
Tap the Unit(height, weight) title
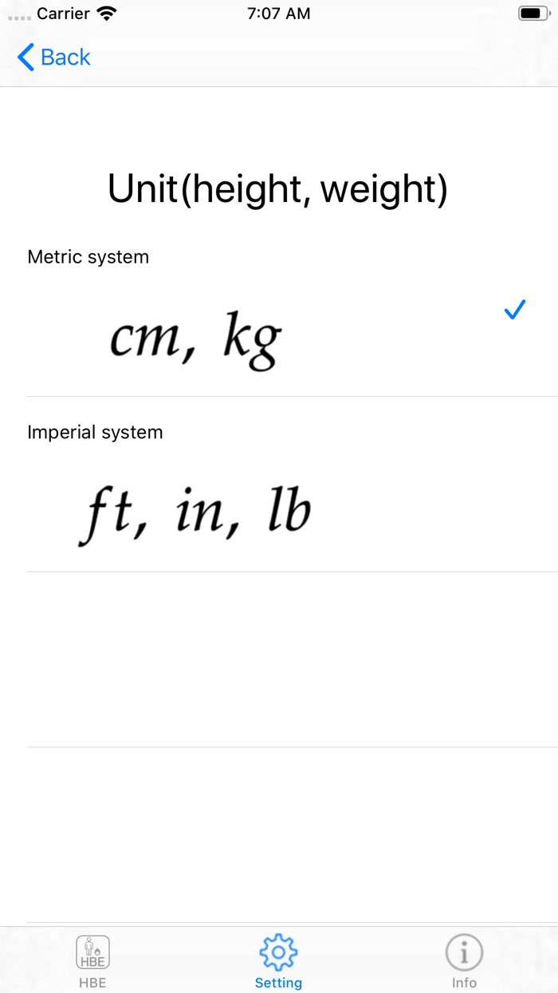click(x=278, y=188)
